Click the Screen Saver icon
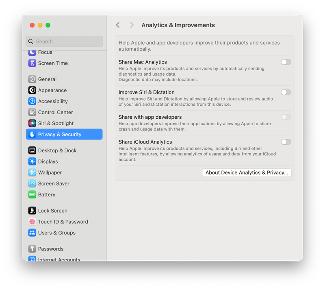Viewport: 325px width, 290px height. tap(32, 183)
